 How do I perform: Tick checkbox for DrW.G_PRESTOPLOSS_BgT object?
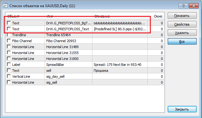(9, 23)
